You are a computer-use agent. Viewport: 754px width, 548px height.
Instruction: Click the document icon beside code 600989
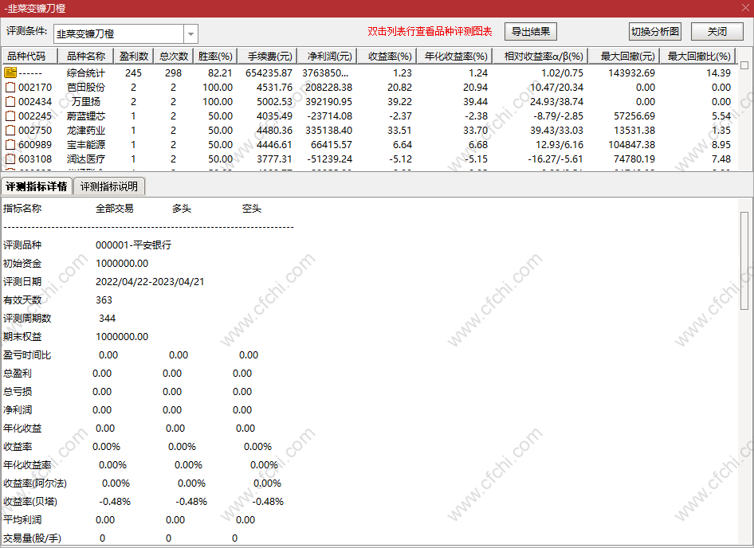point(10,145)
